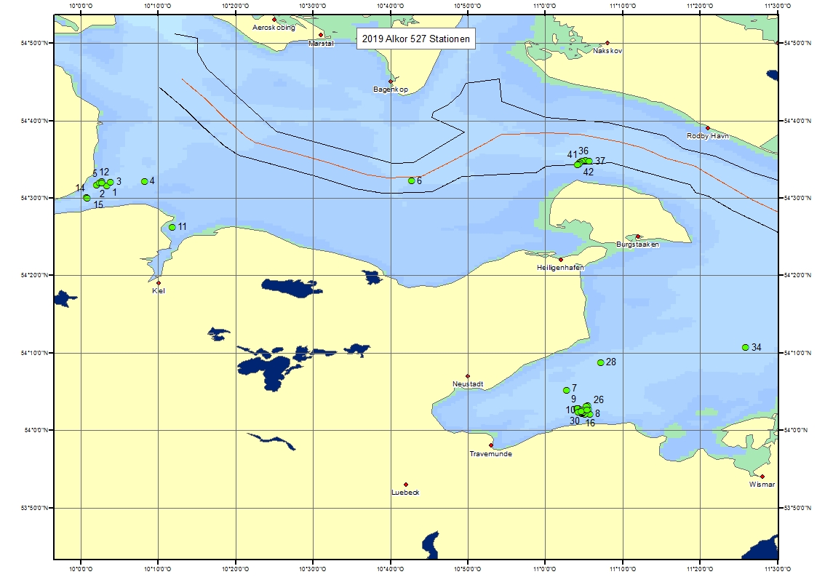Image resolution: width=817 pixels, height=577 pixels.
Task: Click the green station 4 marker
Action: [x=145, y=181]
